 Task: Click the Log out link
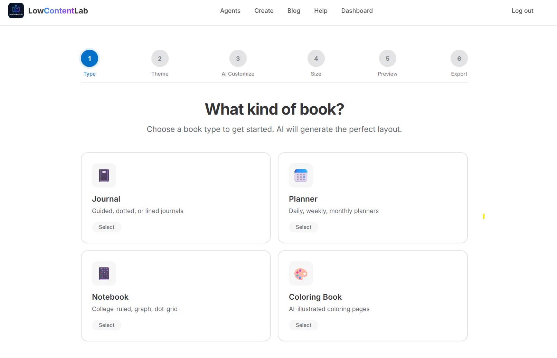tap(522, 11)
